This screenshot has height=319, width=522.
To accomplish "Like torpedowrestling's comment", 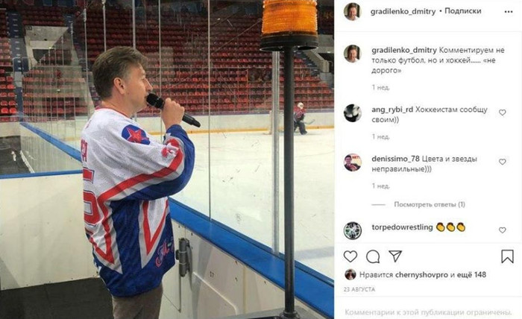I will [x=503, y=230].
